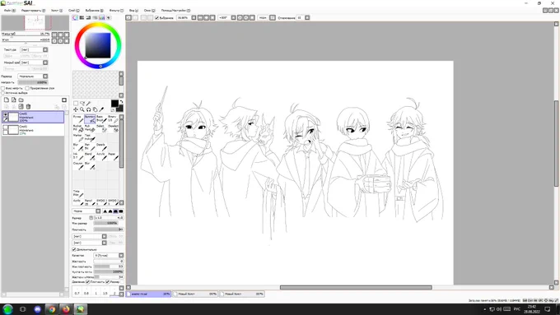Select the move tool

pos(76,109)
